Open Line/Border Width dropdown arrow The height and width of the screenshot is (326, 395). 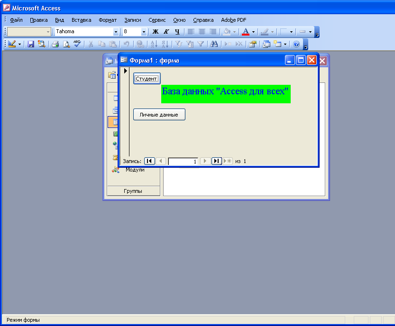291,32
